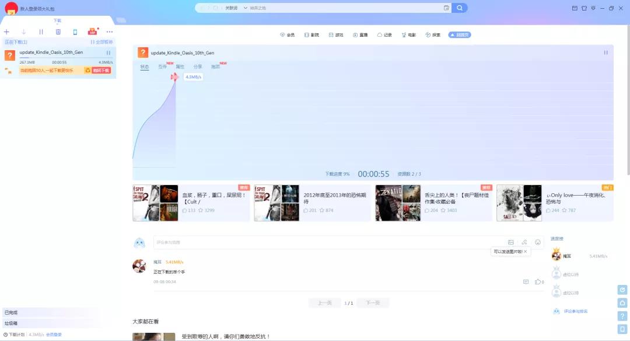
Task: Click the 评论参与排名 link under the speed ranking
Action: coord(575,311)
